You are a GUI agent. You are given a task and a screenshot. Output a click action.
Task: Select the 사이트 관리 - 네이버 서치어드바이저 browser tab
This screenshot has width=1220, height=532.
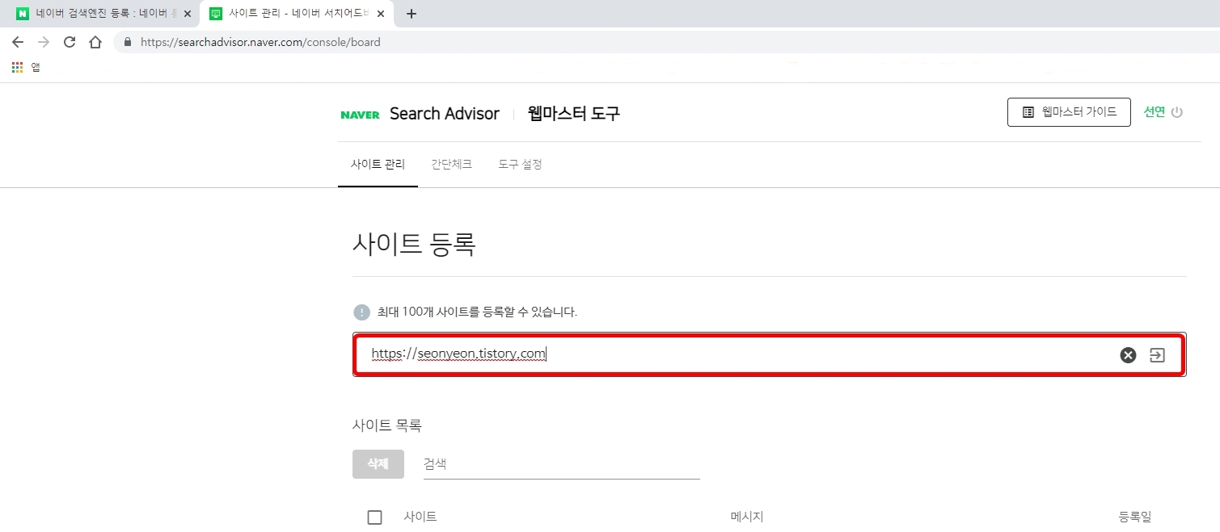(x=296, y=14)
